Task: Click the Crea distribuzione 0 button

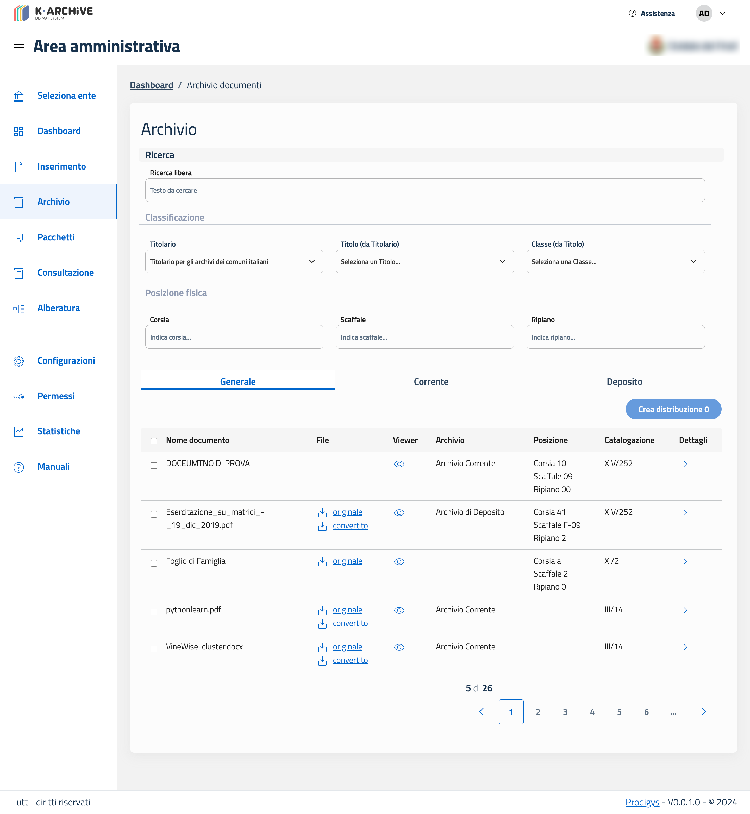Action: (673, 409)
